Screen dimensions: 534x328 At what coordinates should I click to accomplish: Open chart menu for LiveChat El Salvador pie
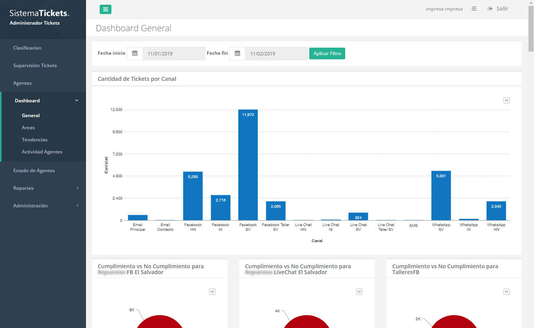(359, 291)
